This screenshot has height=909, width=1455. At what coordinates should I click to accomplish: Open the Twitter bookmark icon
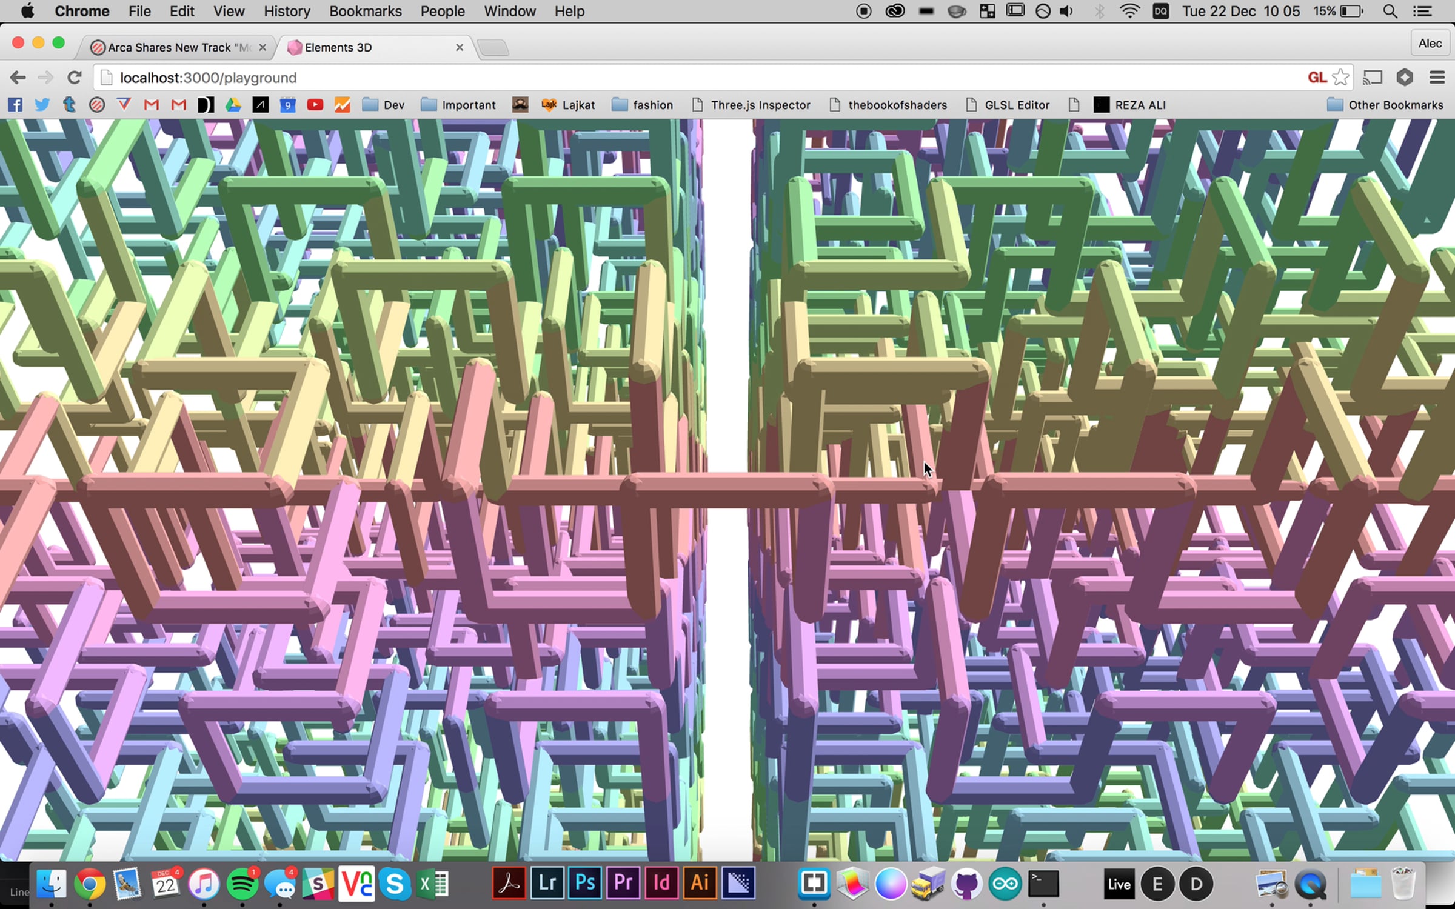coord(42,105)
